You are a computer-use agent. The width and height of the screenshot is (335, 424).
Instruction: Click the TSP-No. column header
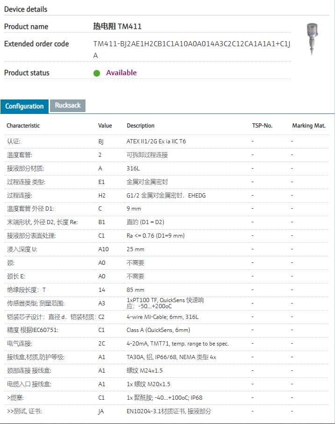[262, 126]
